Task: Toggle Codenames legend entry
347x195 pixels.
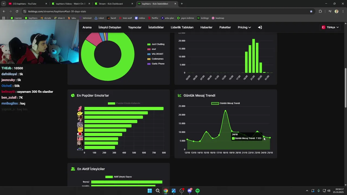Action: [155, 59]
